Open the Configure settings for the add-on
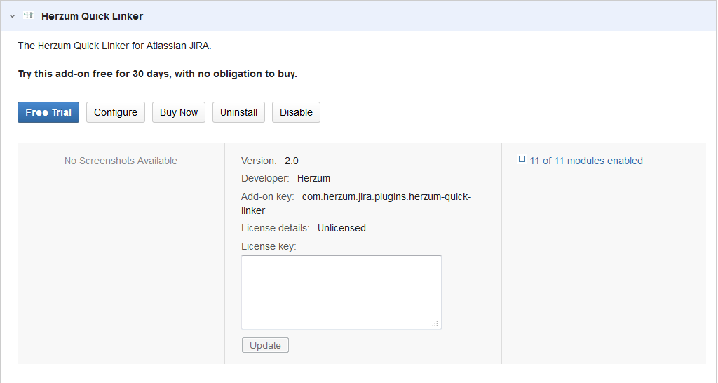Image resolution: width=718 pixels, height=383 pixels. pos(116,112)
